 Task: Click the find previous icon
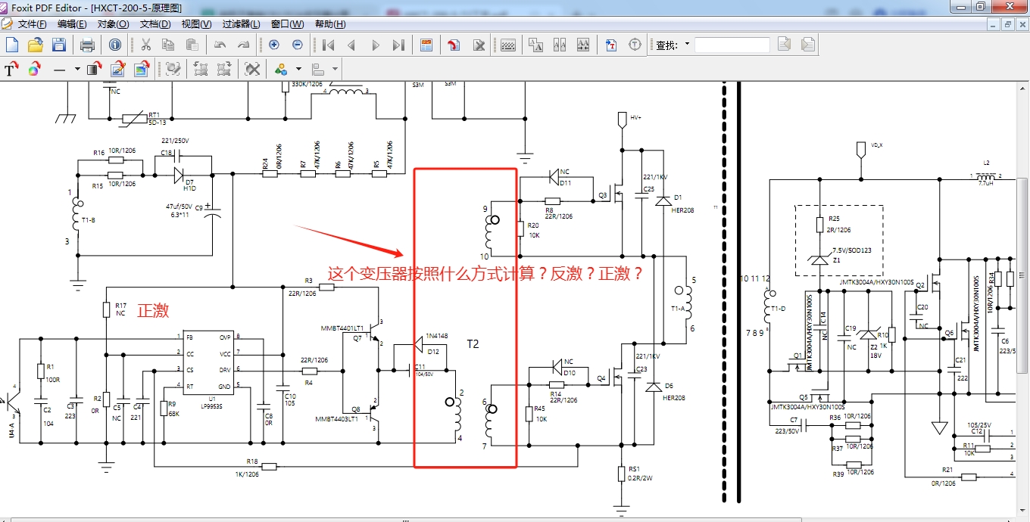784,45
